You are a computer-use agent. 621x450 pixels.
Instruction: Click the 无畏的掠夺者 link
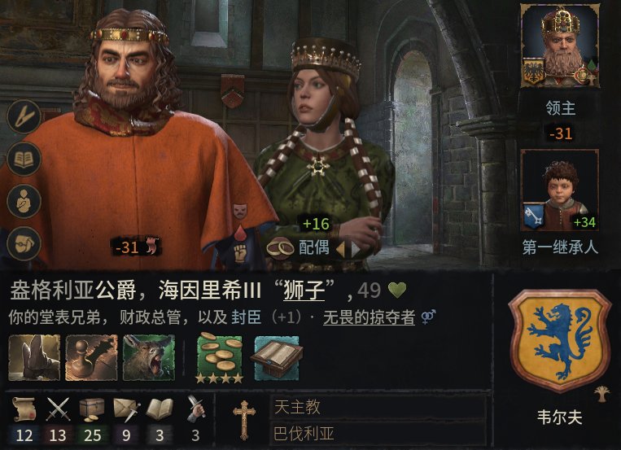pos(369,317)
